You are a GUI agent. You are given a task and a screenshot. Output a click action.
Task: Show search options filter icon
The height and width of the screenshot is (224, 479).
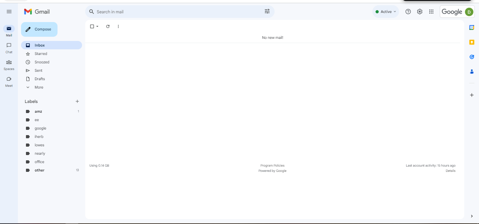[267, 12]
